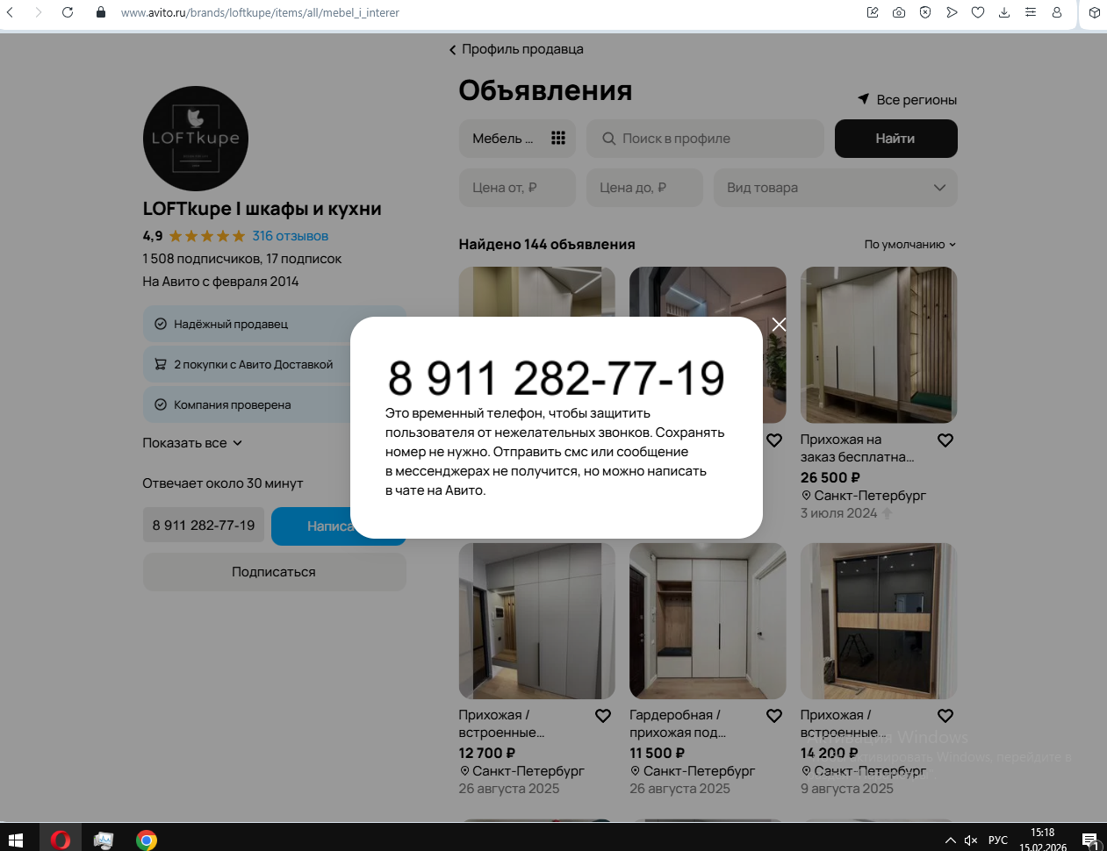Go back to Профиль продавца
Image resolution: width=1107 pixels, height=851 pixels.
[x=516, y=49]
